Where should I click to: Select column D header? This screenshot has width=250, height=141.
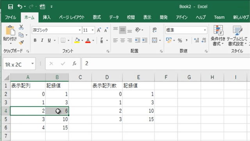point(107,78)
